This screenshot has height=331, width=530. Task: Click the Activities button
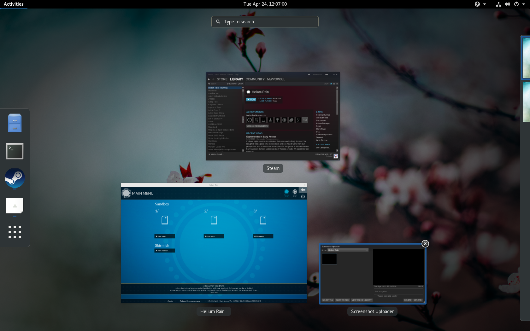point(14,4)
